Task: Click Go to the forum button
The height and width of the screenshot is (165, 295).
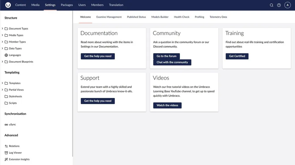Action: point(166,56)
